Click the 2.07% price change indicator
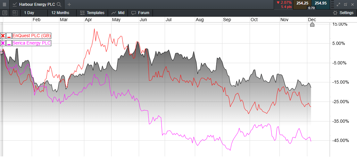The image size is (357, 157). tap(284, 3)
